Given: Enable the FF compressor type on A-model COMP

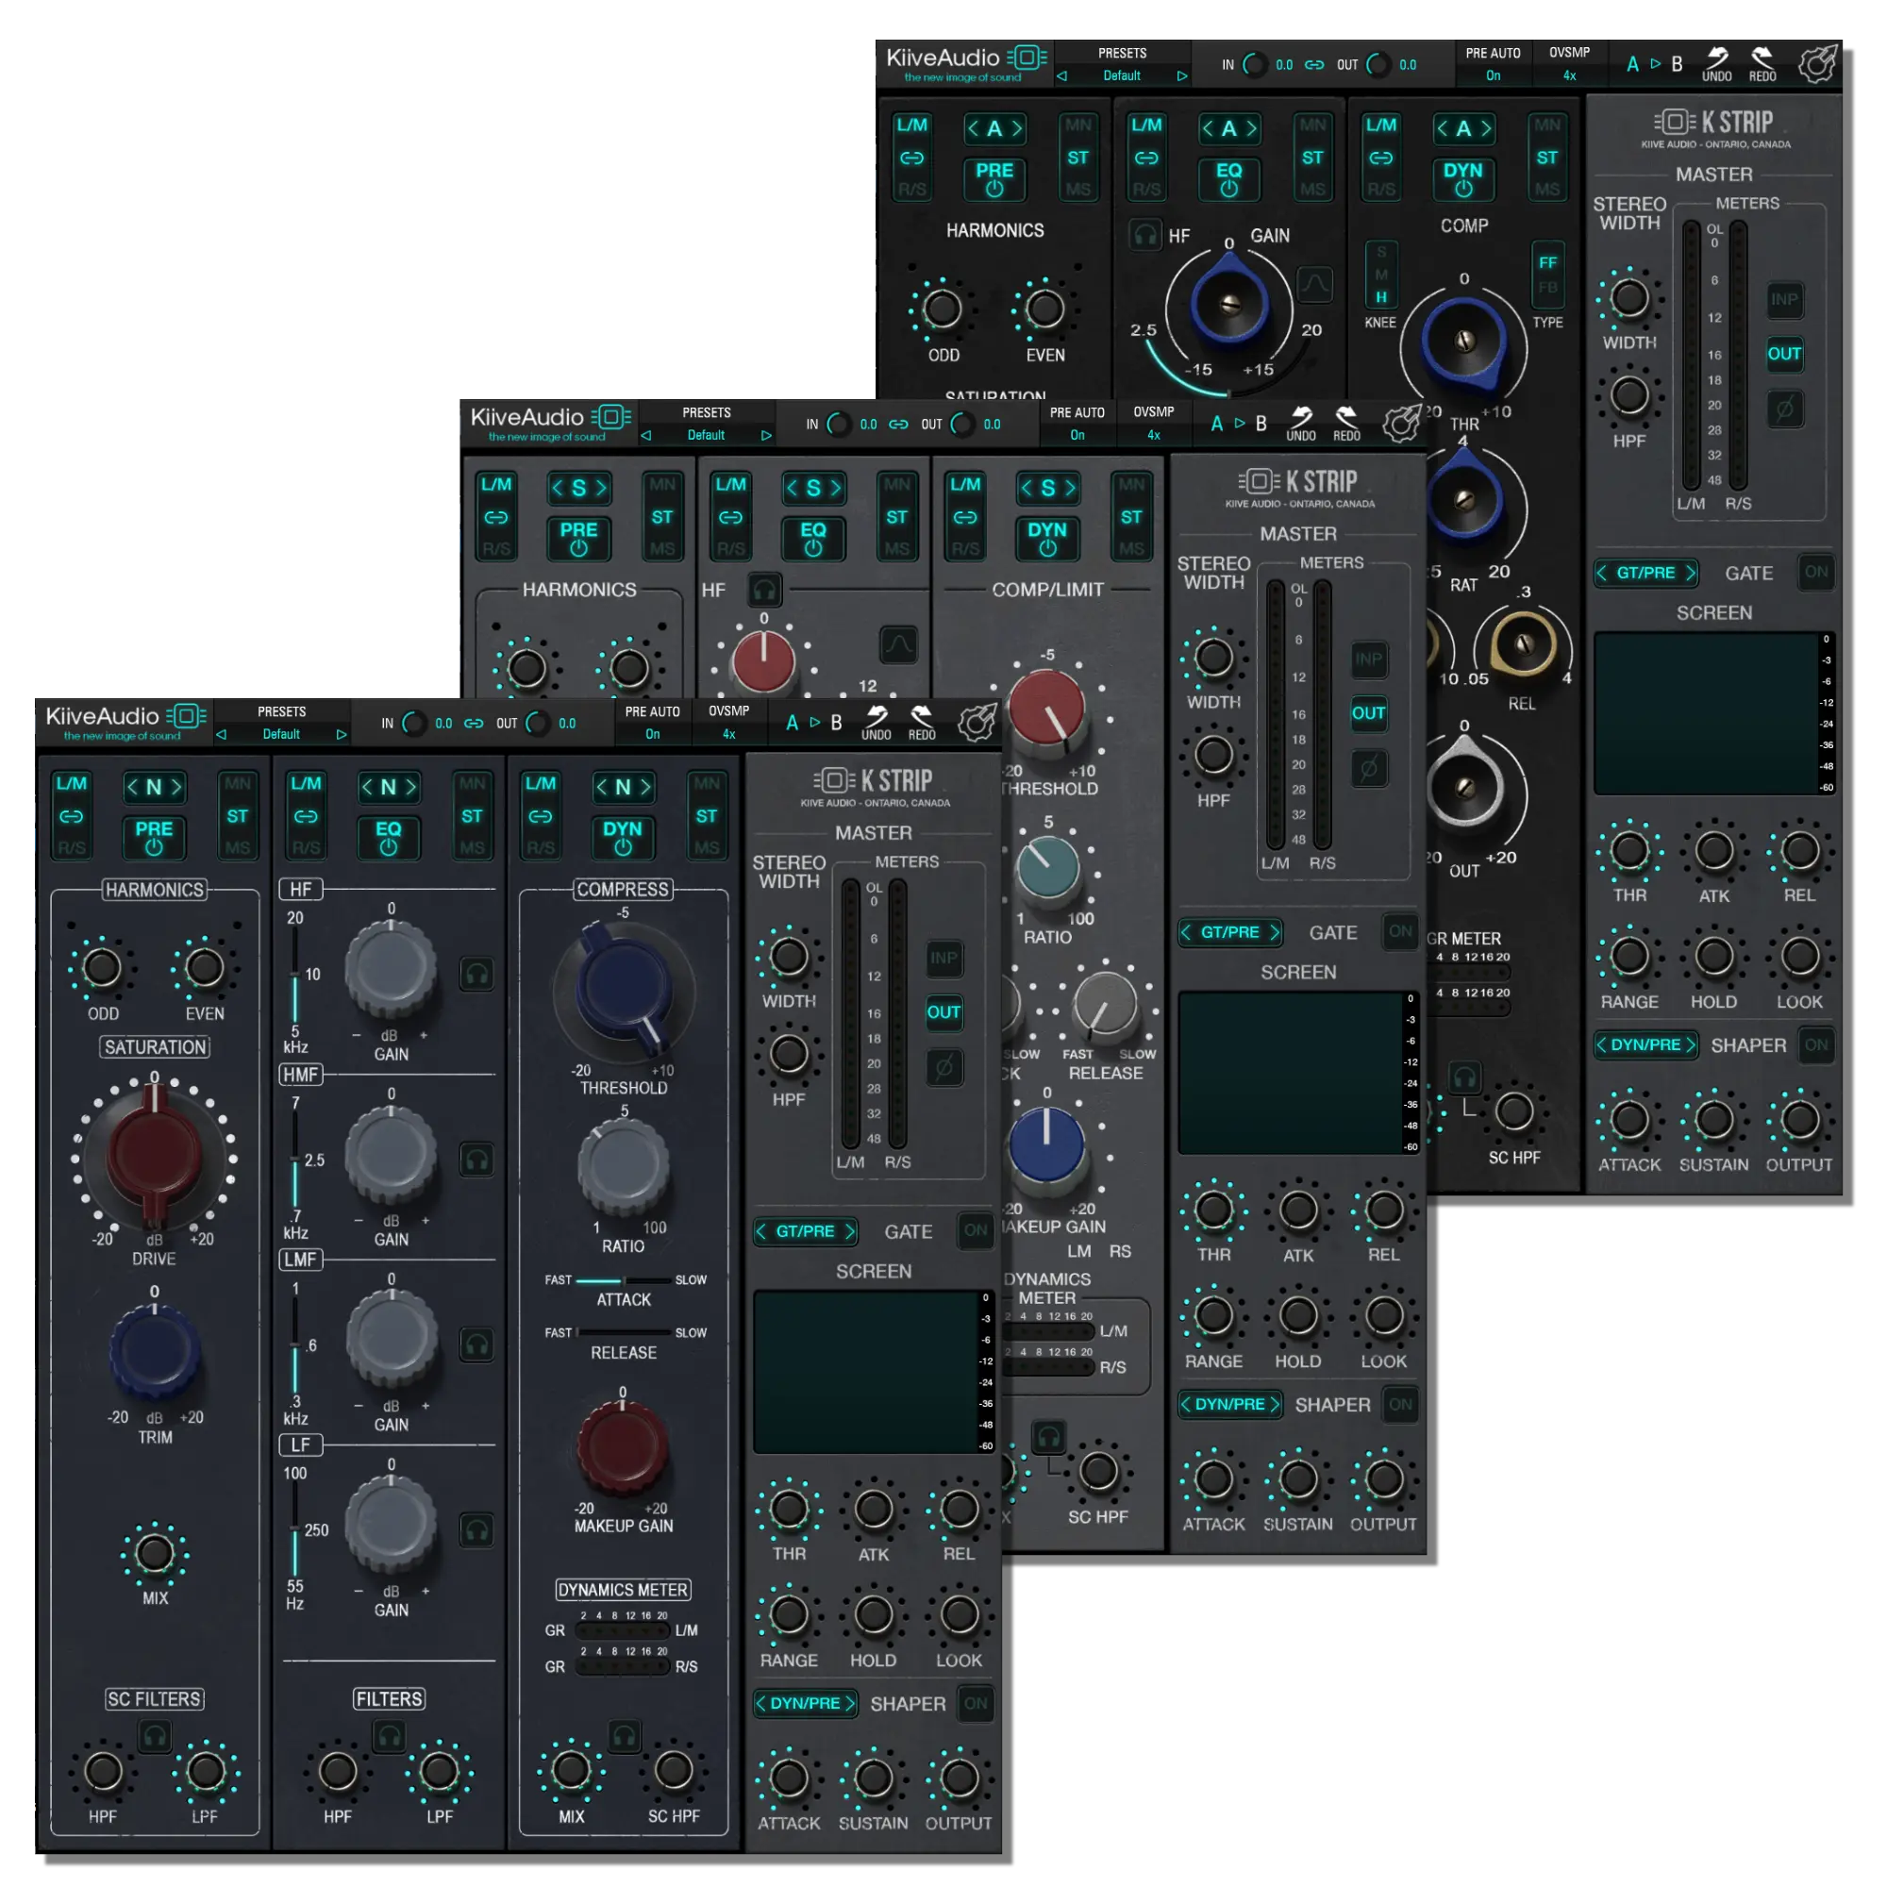Looking at the screenshot, I should pos(1547,262).
